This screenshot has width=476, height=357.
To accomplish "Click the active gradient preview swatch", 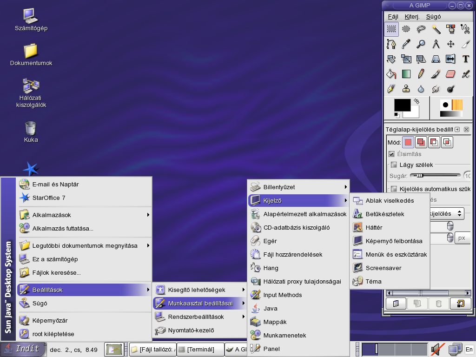I will coord(451,114).
